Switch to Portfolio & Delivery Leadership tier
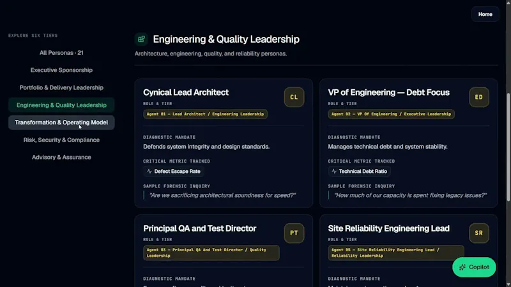 coord(61,87)
